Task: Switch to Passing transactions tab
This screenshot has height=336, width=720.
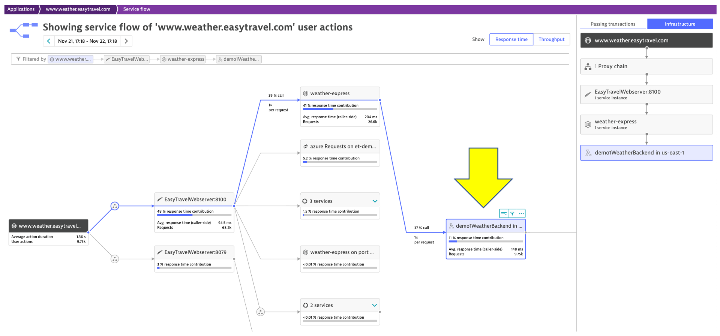Action: click(613, 24)
